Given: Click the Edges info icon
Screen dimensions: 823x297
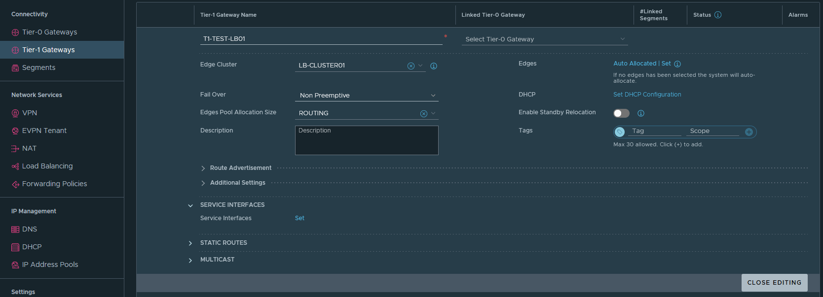Looking at the screenshot, I should click(x=677, y=64).
